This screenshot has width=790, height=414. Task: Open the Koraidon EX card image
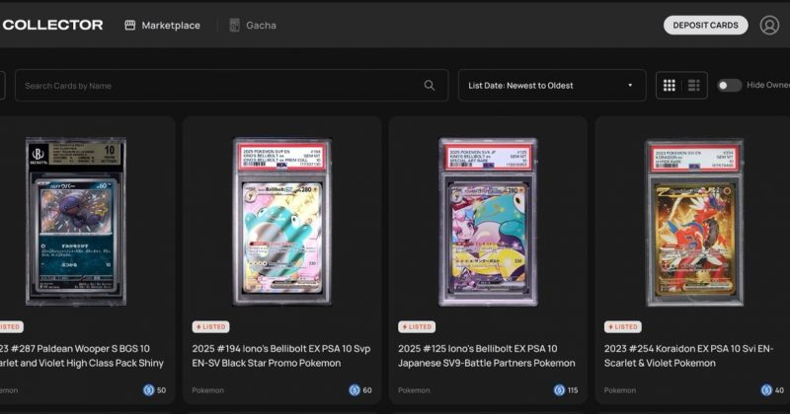point(694,223)
